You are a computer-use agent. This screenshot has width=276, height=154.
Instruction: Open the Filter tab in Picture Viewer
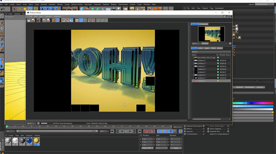(x=213, y=48)
